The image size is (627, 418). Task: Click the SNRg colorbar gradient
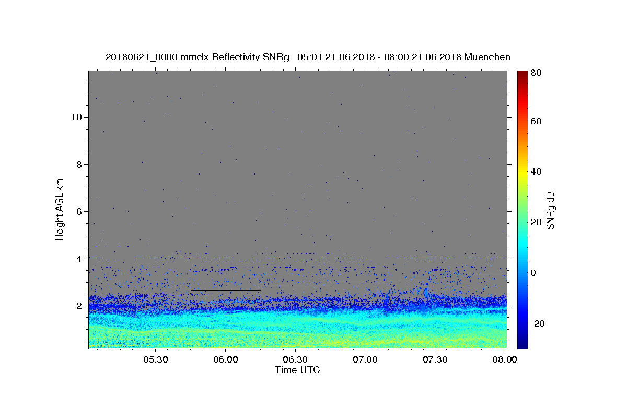tap(522, 210)
